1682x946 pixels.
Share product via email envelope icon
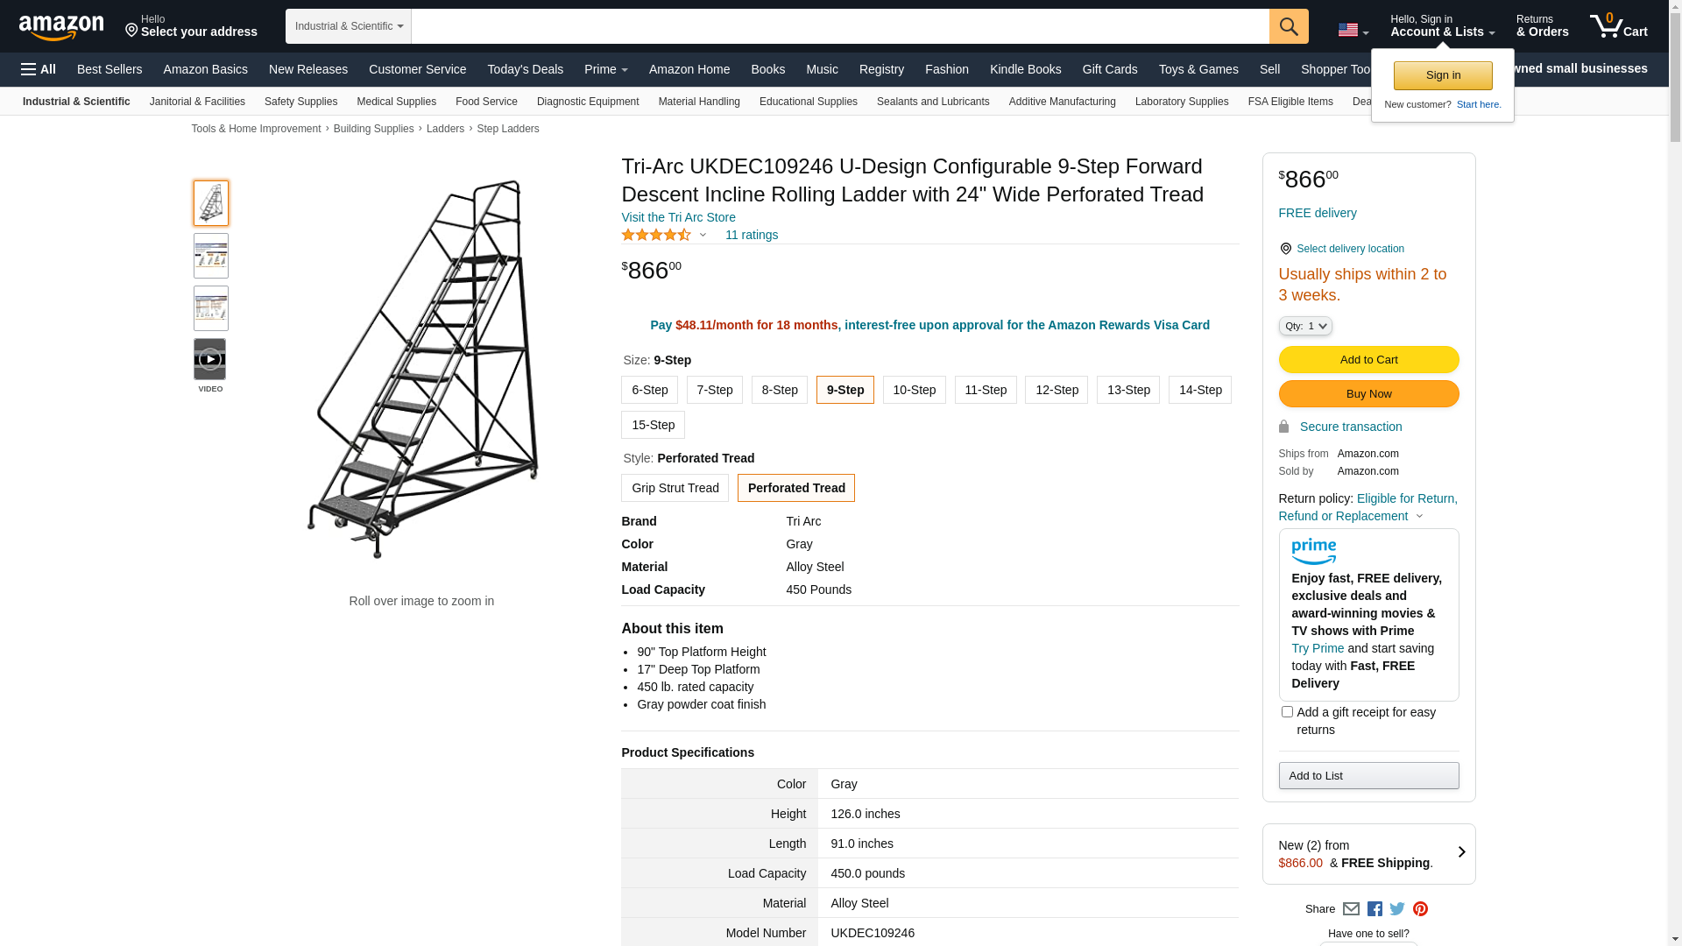1351,909
